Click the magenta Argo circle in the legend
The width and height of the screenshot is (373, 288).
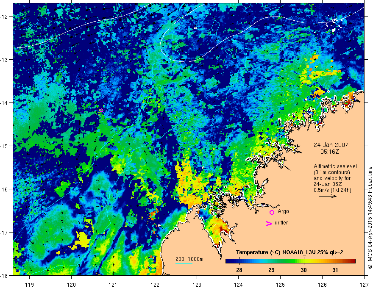click(272, 212)
